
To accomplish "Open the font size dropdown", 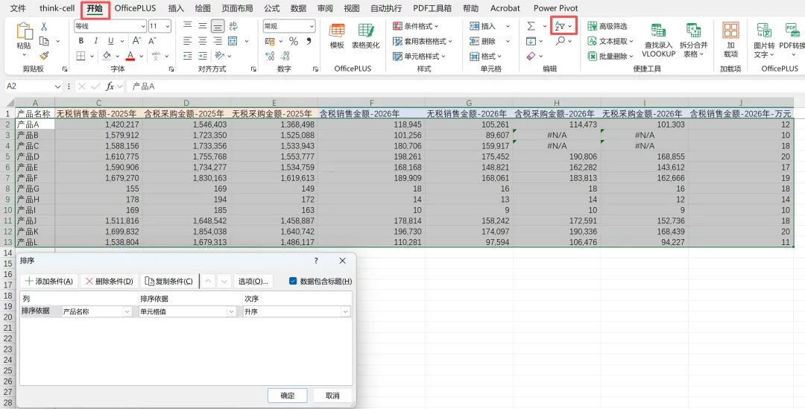I will pos(168,26).
